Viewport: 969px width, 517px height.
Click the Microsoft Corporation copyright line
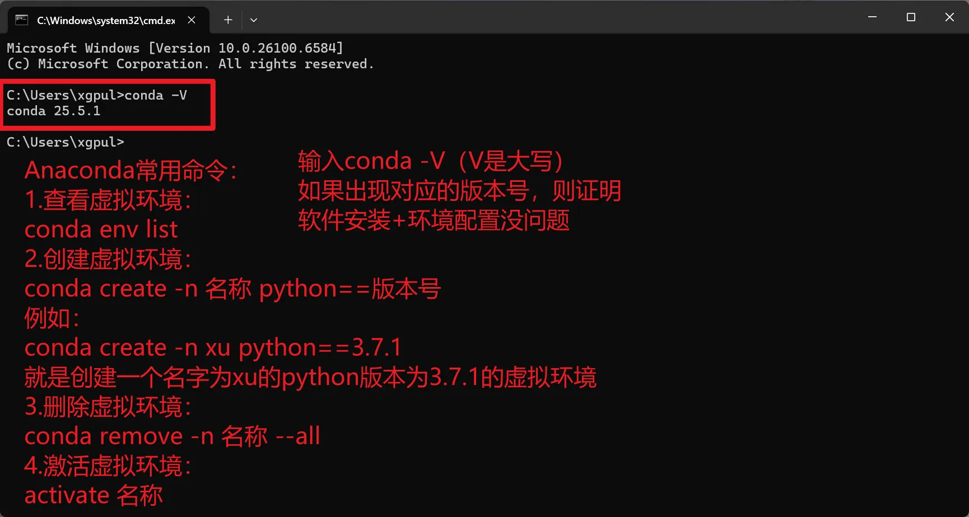[190, 64]
